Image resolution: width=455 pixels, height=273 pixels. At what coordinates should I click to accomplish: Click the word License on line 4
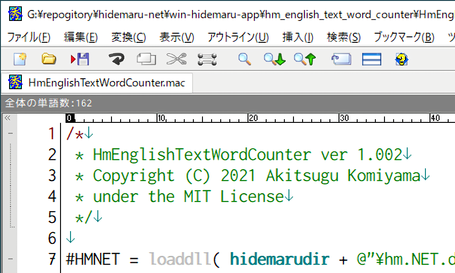pos(252,197)
